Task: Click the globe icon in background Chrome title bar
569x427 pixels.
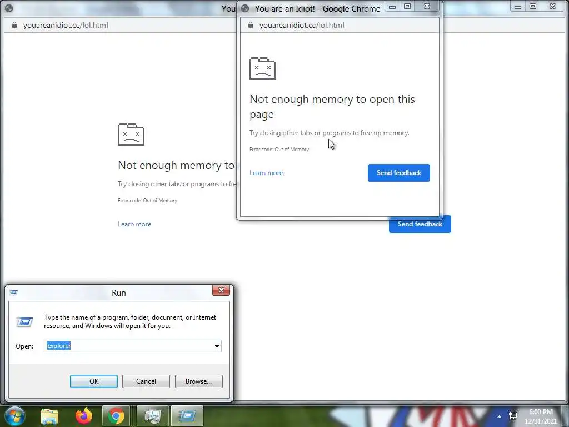Action: click(x=9, y=8)
